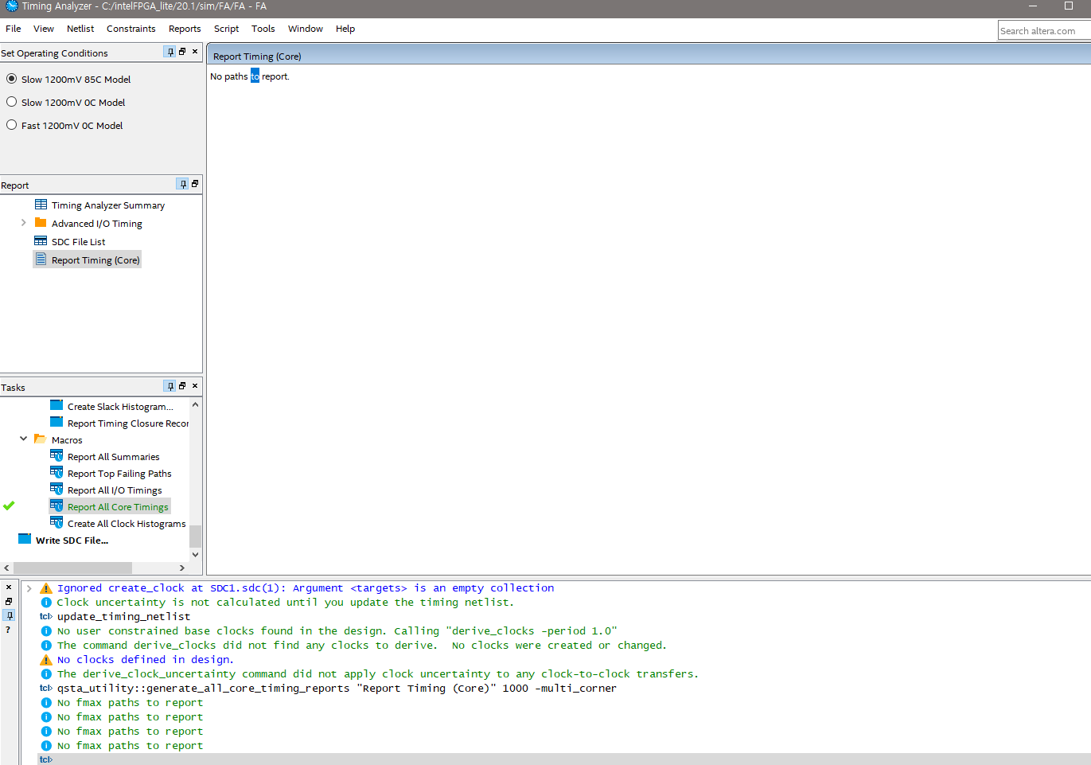
Task: Close the Tasks panel
Action: [195, 386]
